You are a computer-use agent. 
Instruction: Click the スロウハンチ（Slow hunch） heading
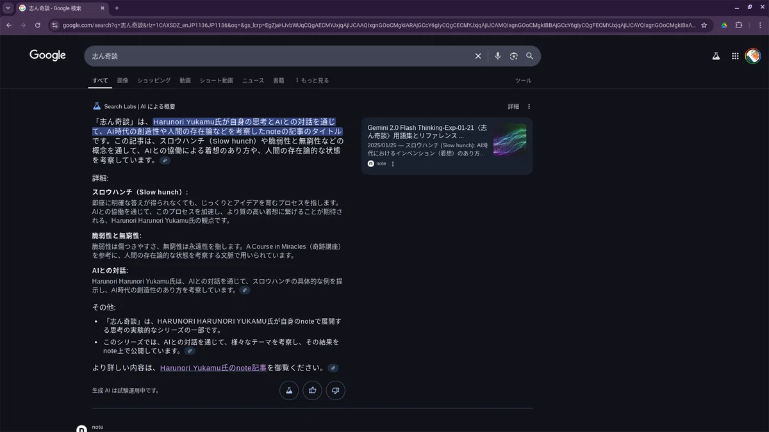[x=140, y=192]
